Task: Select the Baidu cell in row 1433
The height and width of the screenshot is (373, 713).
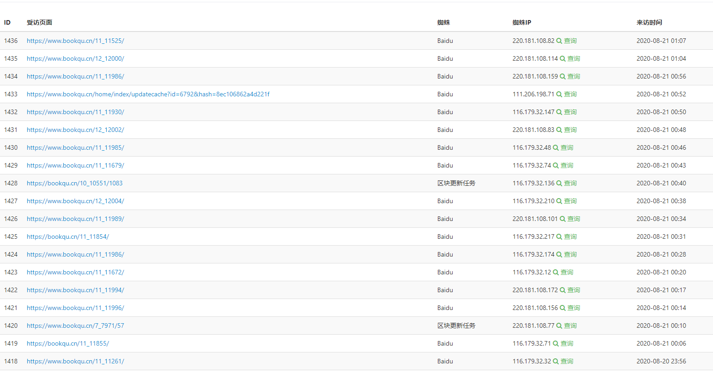Action: click(x=445, y=94)
